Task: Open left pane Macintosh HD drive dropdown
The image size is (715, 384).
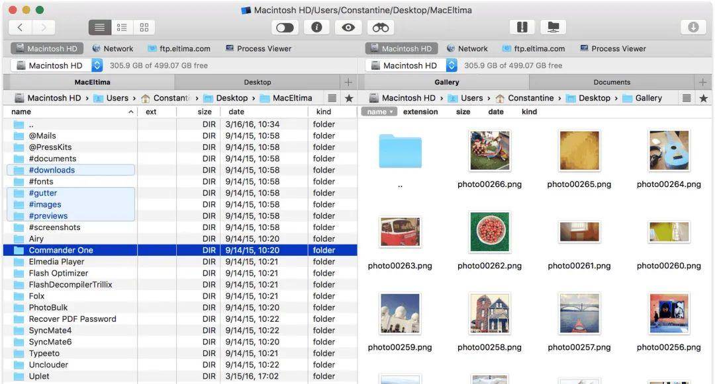Action: (x=56, y=65)
